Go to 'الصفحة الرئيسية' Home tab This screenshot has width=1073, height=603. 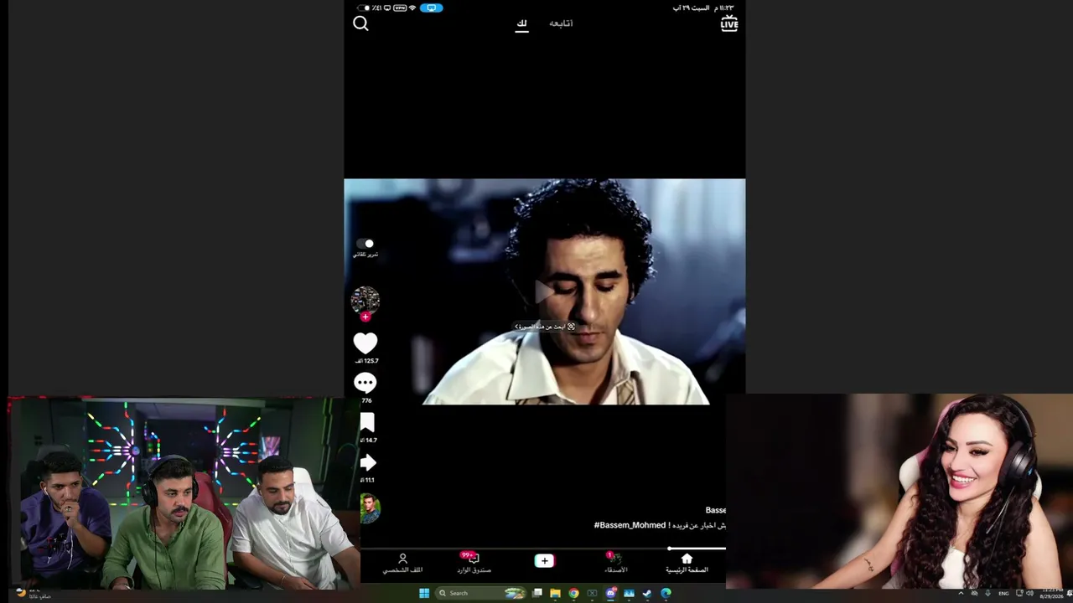pyautogui.click(x=687, y=564)
